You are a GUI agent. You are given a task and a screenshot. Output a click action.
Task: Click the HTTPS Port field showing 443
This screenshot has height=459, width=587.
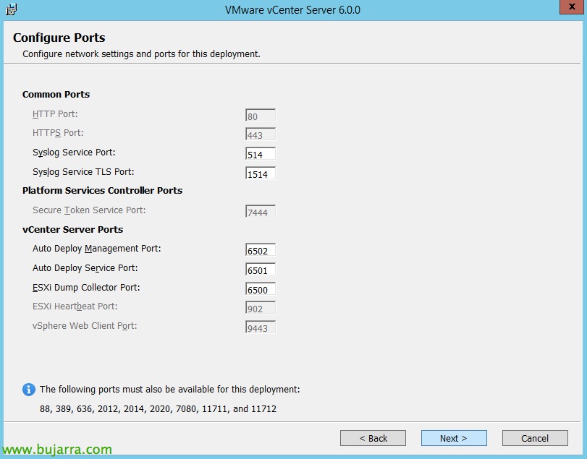coord(261,134)
